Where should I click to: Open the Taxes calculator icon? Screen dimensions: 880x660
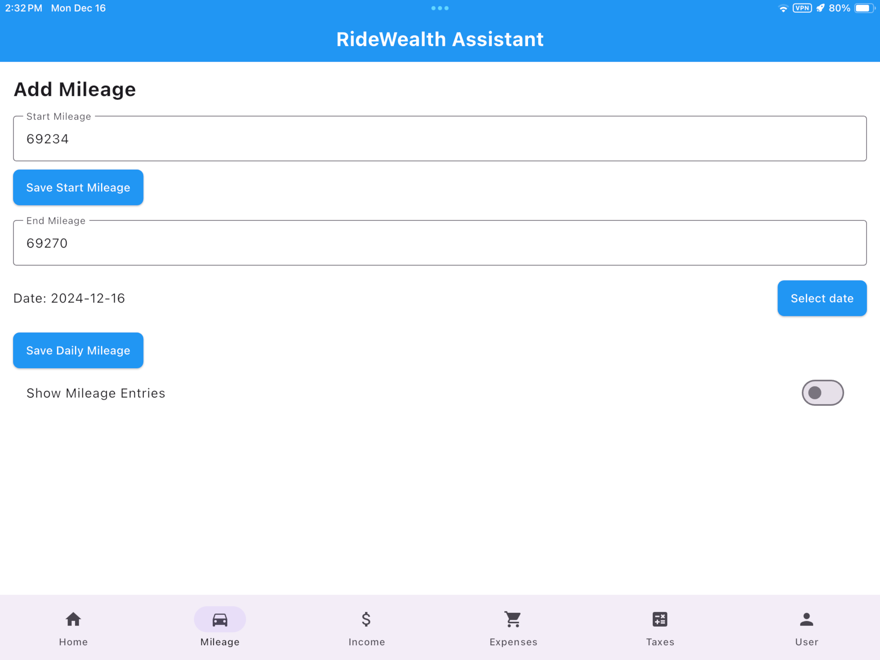(x=660, y=619)
